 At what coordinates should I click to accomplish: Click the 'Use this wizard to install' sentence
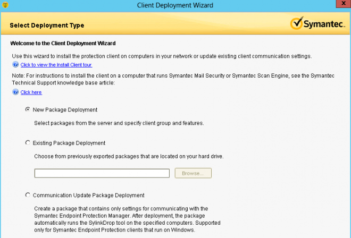pos(162,56)
